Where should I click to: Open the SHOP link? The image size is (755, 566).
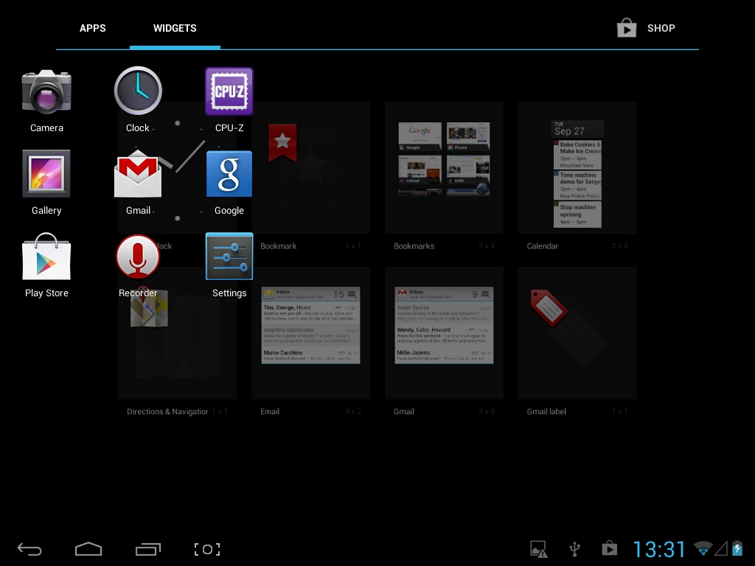tap(661, 29)
